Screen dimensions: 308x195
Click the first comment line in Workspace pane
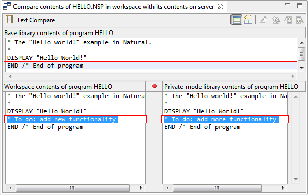pos(76,96)
